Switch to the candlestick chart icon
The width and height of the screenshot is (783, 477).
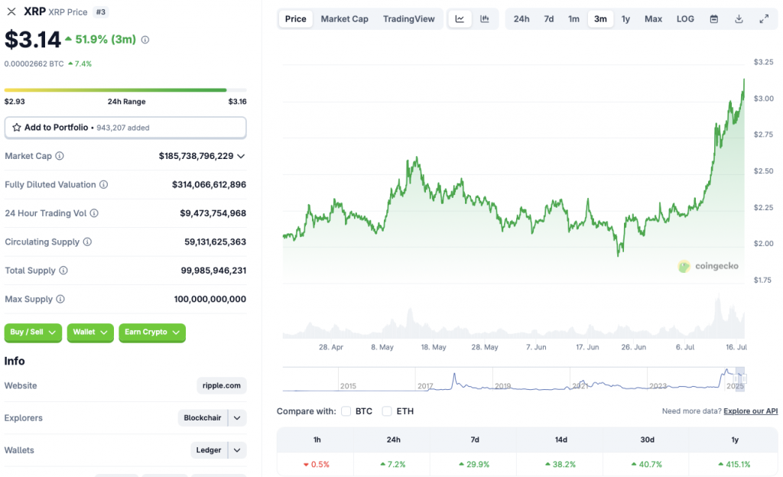point(484,18)
